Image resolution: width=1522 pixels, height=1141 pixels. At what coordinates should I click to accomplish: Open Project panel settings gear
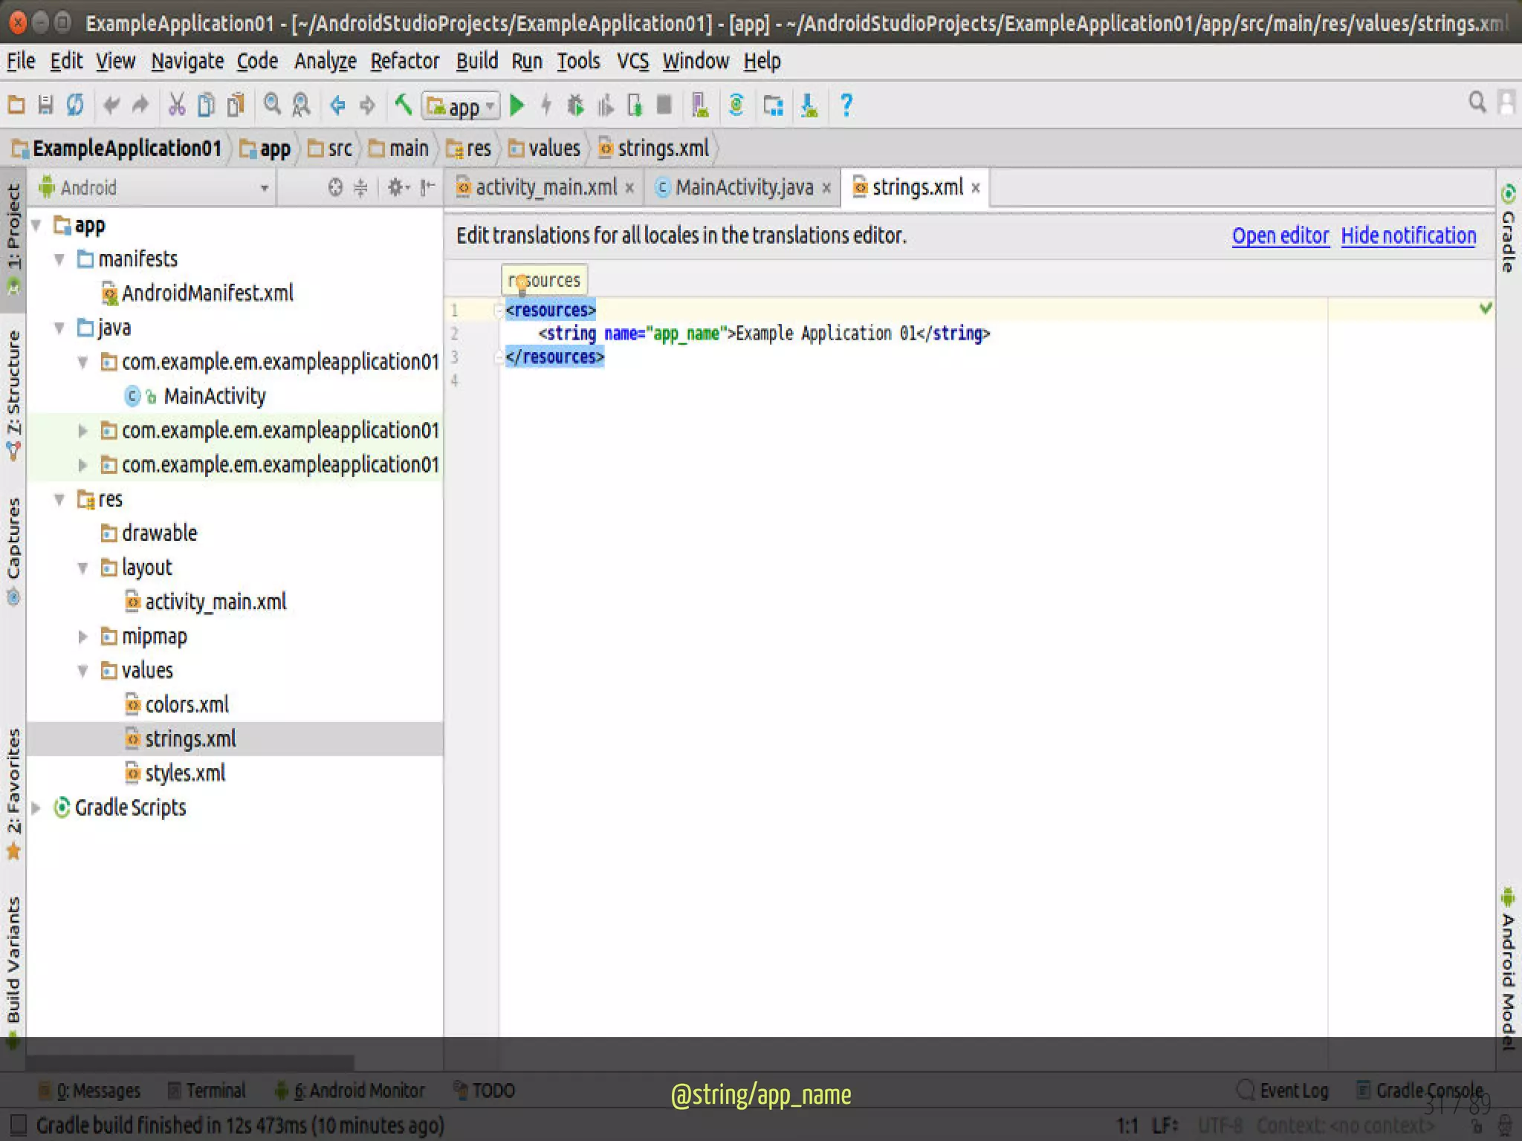coord(398,188)
